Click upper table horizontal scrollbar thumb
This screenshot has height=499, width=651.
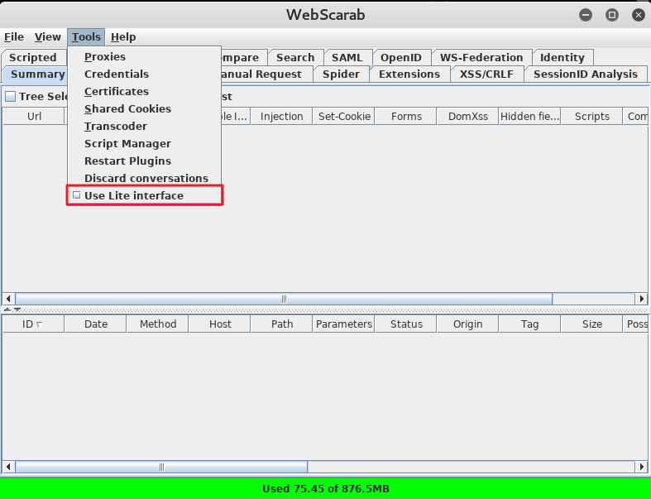point(284,299)
